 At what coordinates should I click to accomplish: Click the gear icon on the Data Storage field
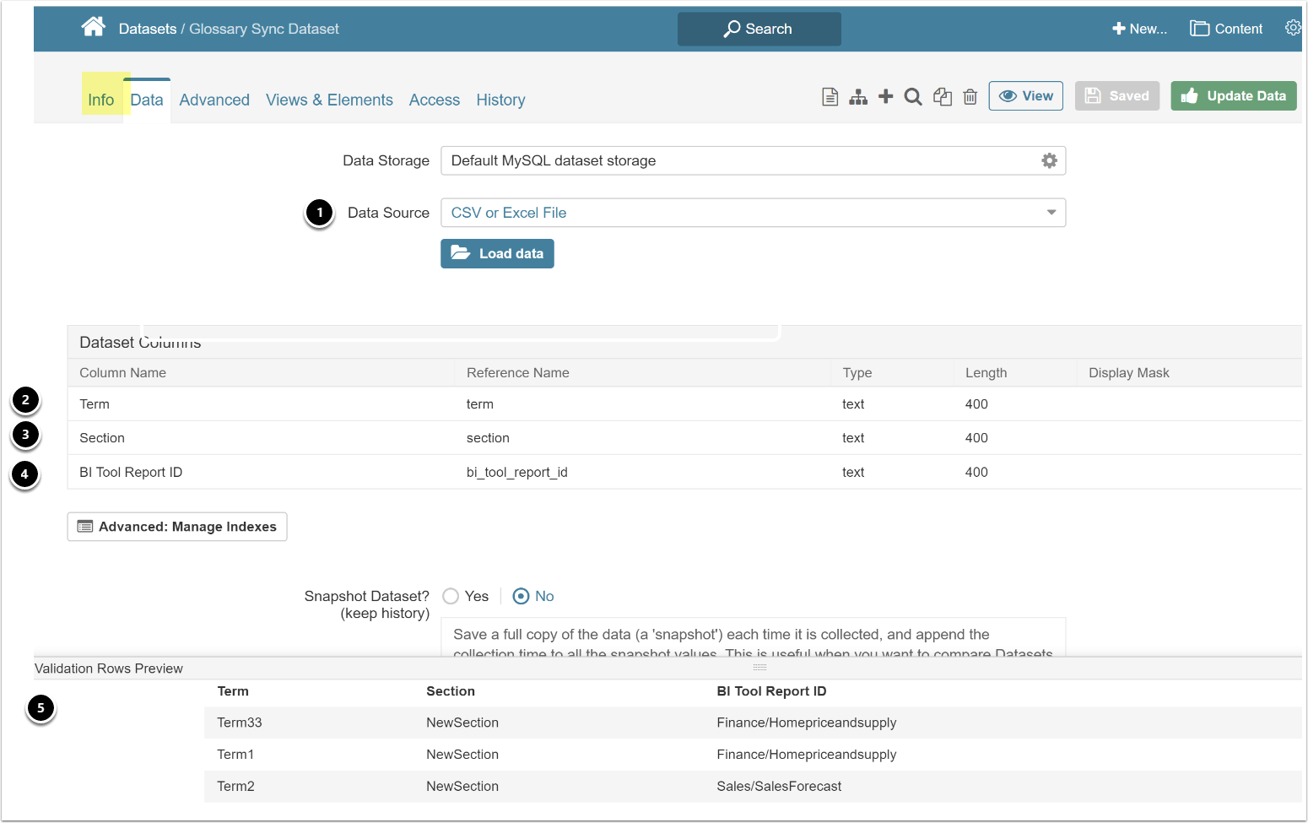[x=1049, y=160]
